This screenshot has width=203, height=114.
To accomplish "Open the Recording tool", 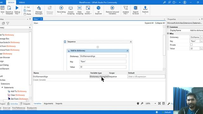I will click(x=61, y=10).
